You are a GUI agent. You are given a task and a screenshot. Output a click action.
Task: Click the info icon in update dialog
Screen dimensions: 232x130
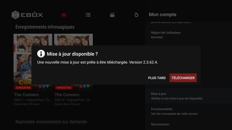(41, 54)
